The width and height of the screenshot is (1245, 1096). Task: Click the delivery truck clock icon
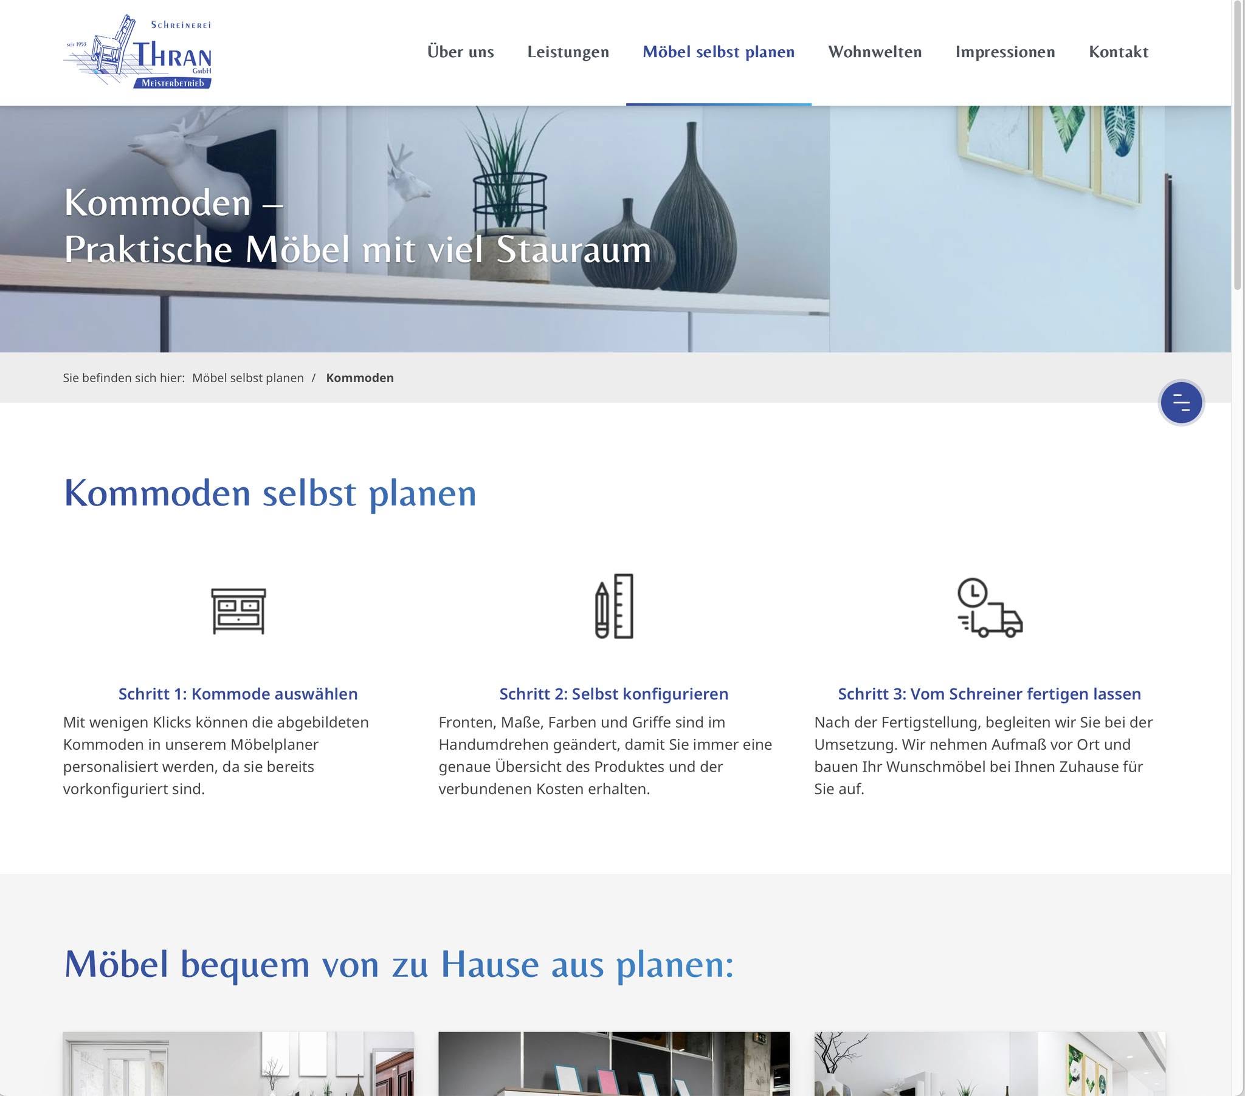pyautogui.click(x=989, y=608)
